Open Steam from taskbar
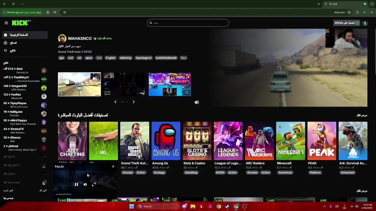Screen dimensions: 376x211 (x=227, y=206)
